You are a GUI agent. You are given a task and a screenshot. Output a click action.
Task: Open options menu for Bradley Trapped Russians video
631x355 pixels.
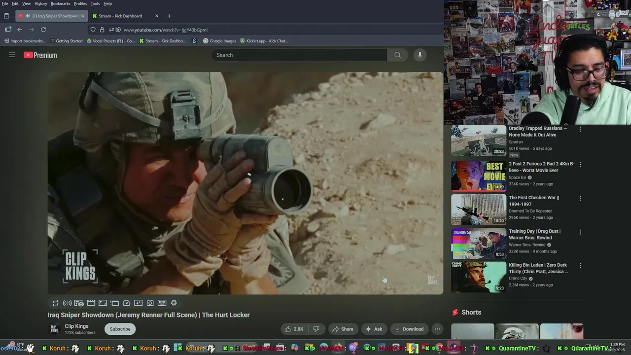tap(580, 129)
